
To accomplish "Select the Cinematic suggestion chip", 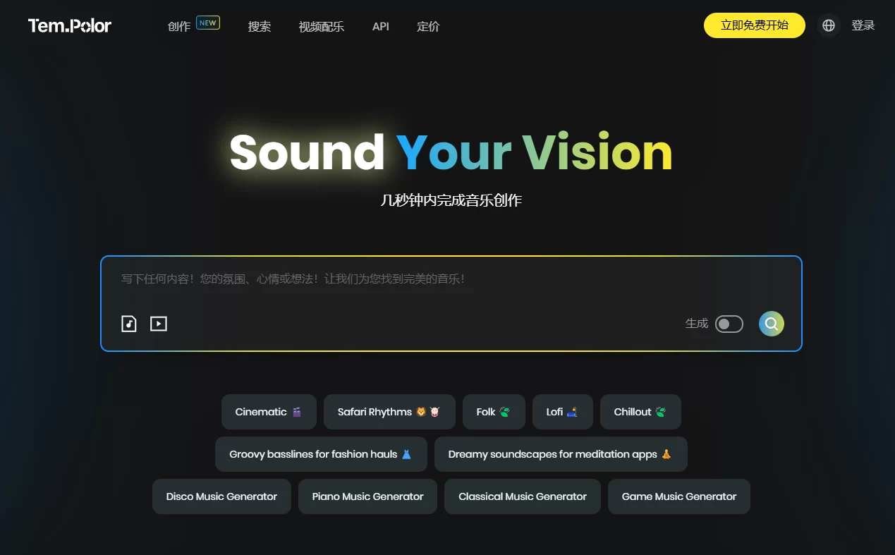I will tap(269, 412).
